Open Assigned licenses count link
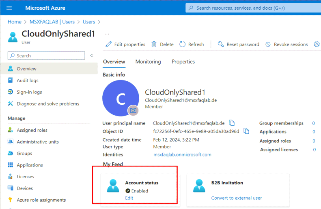 pos(314,150)
